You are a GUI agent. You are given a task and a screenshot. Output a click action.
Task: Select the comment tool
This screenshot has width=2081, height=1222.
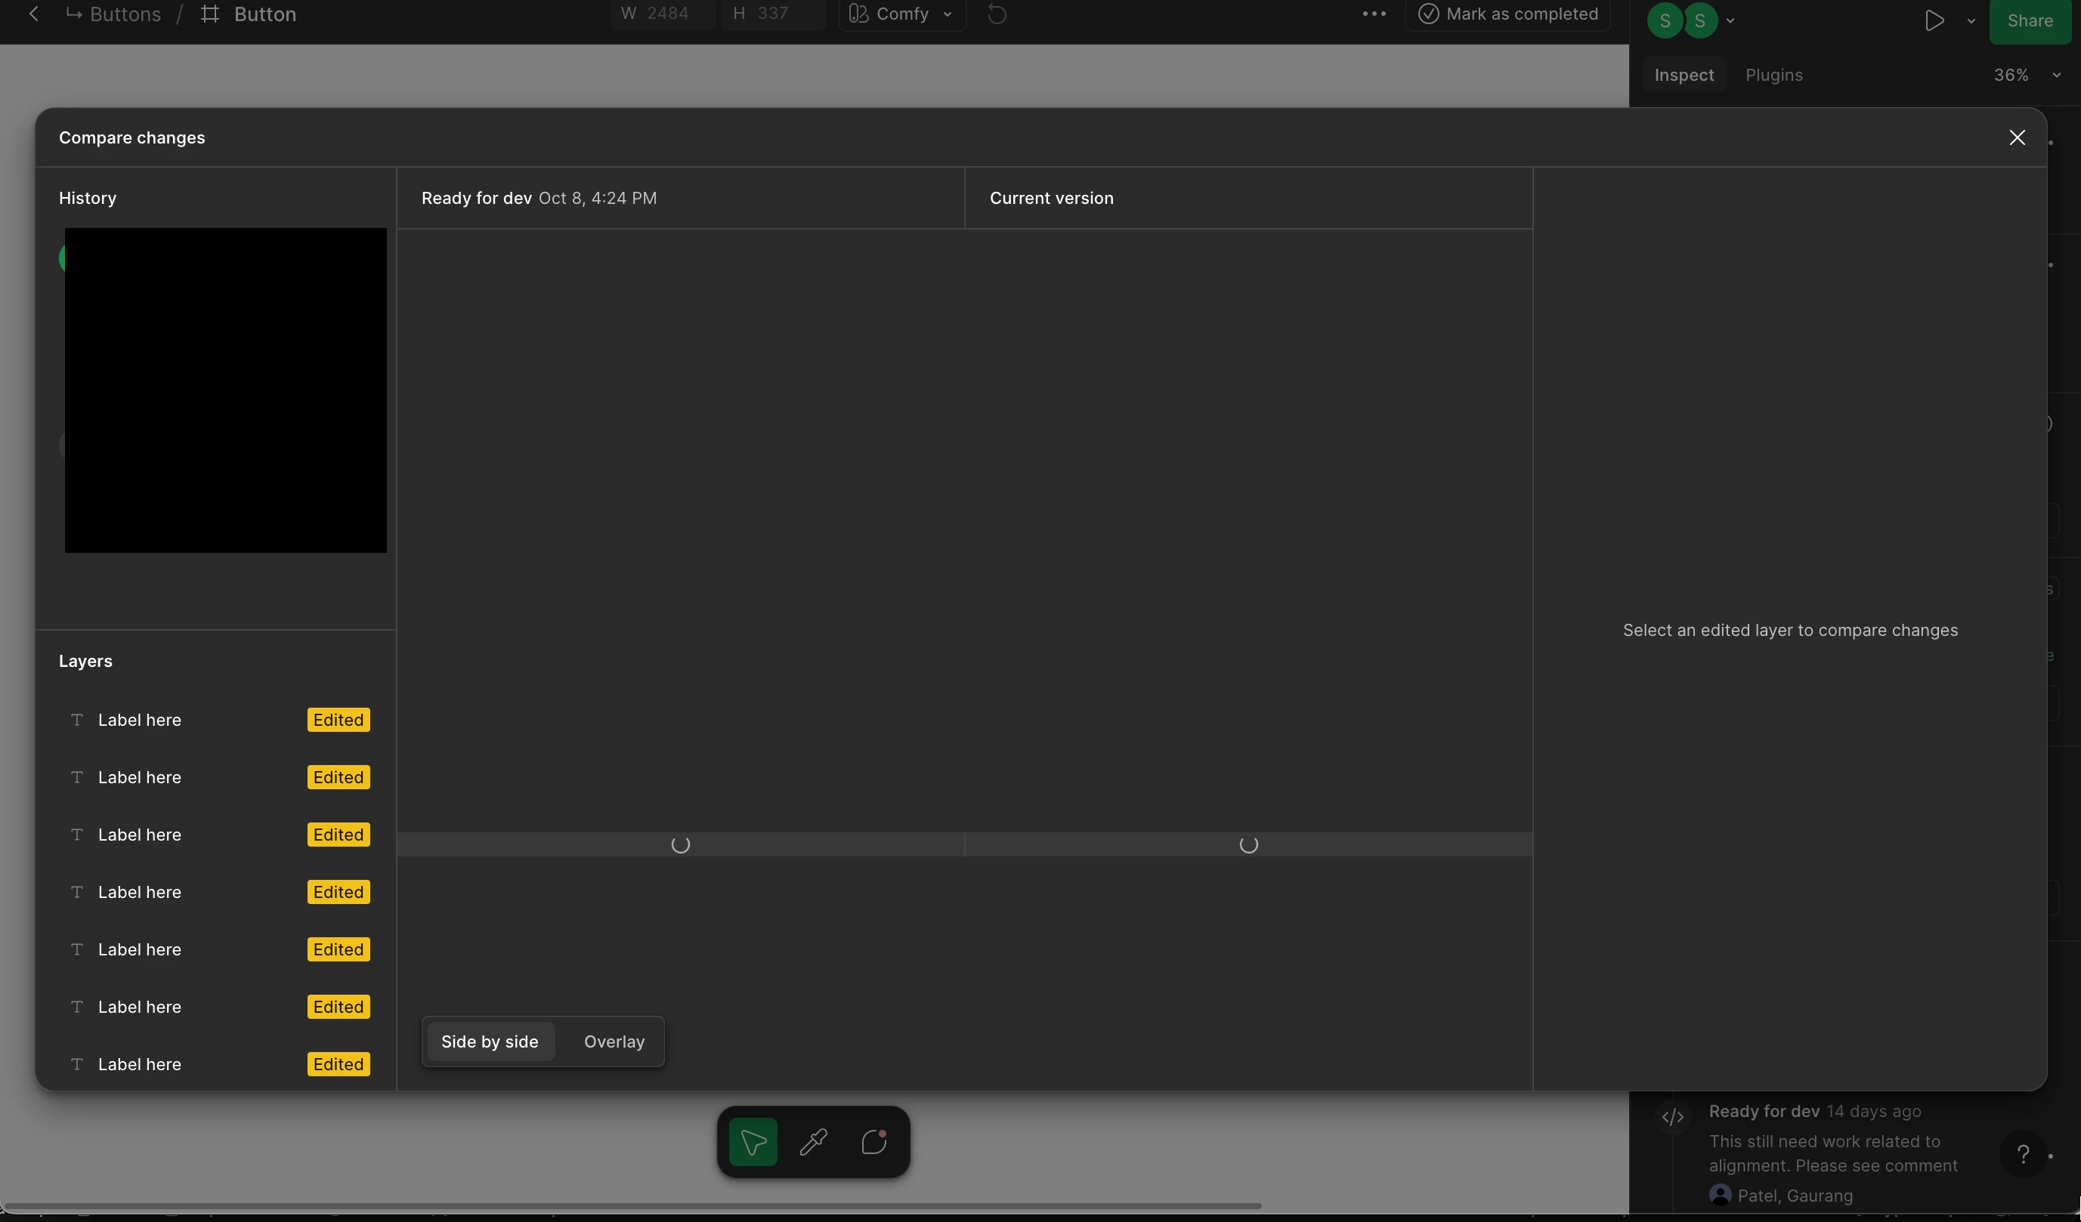coord(874,1142)
